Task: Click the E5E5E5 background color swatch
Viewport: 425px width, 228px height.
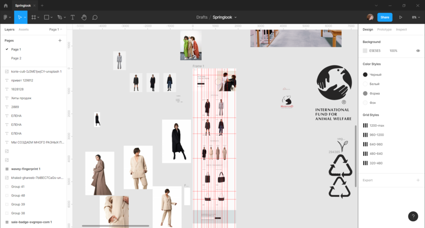Action: pos(365,51)
